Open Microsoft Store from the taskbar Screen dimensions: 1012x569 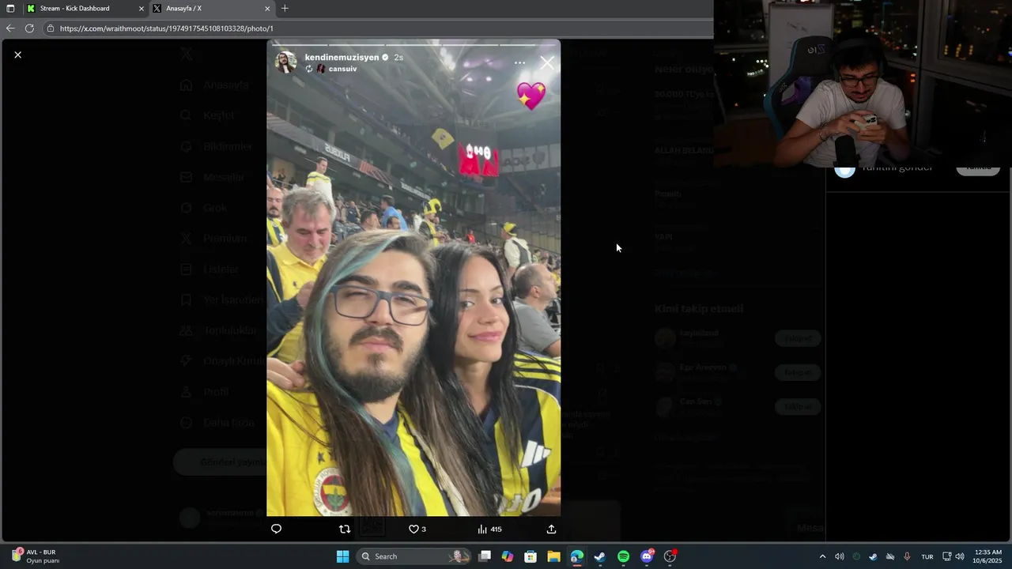coord(531,556)
